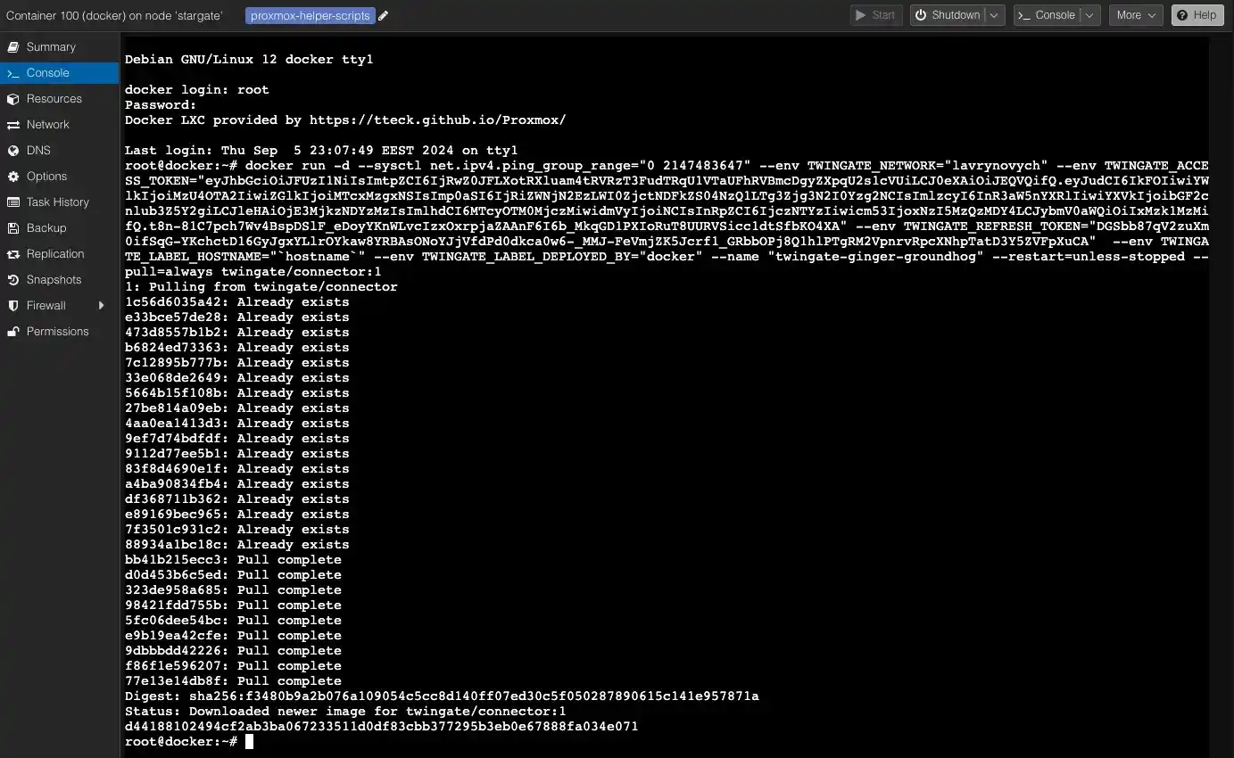1234x758 pixels.
Task: Expand the Firewall submenu chevron
Action: [x=101, y=305]
